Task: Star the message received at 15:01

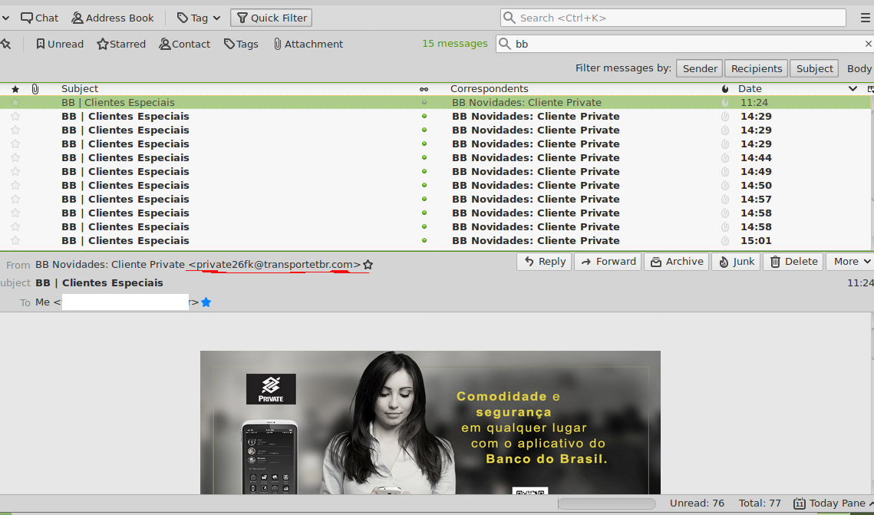Action: (15, 241)
